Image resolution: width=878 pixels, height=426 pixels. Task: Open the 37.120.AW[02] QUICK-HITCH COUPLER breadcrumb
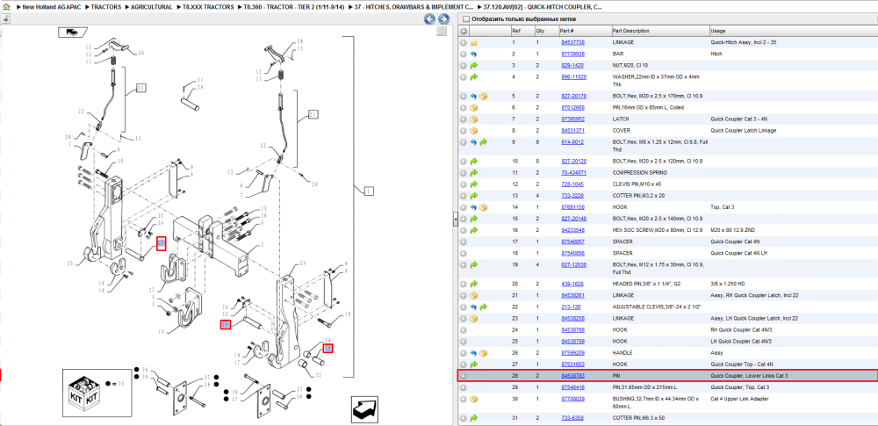click(543, 7)
